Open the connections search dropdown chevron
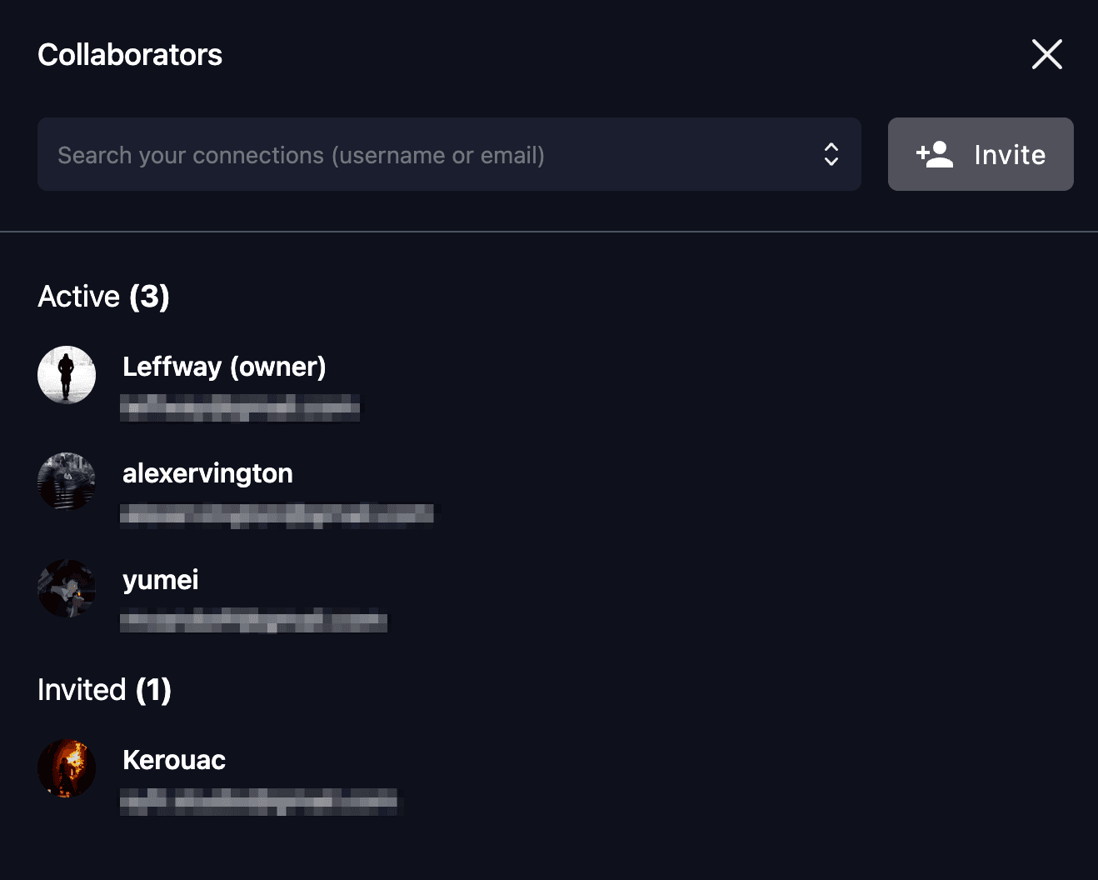Screen dimensions: 1098x880 coord(831,154)
